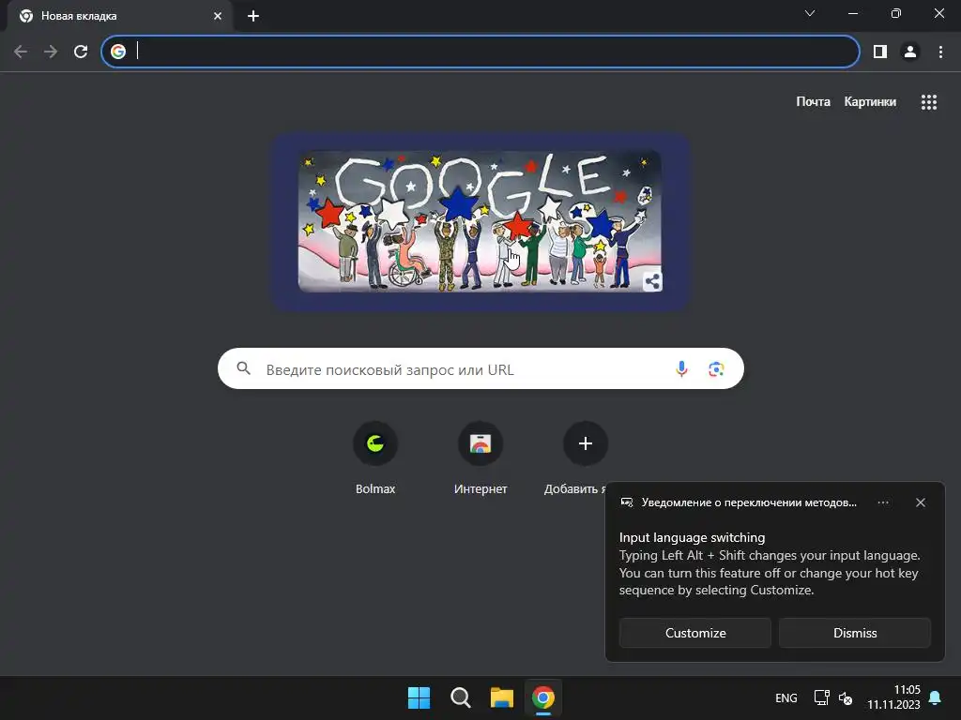Open the Google apps grid icon
This screenshot has width=961, height=720.
point(928,102)
